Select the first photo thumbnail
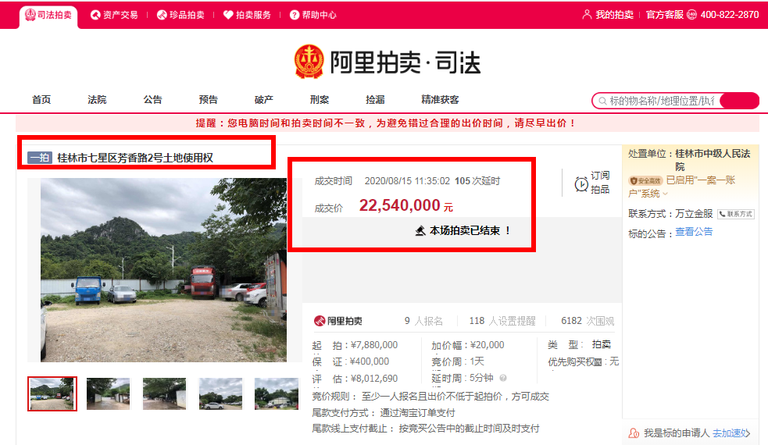 click(52, 393)
